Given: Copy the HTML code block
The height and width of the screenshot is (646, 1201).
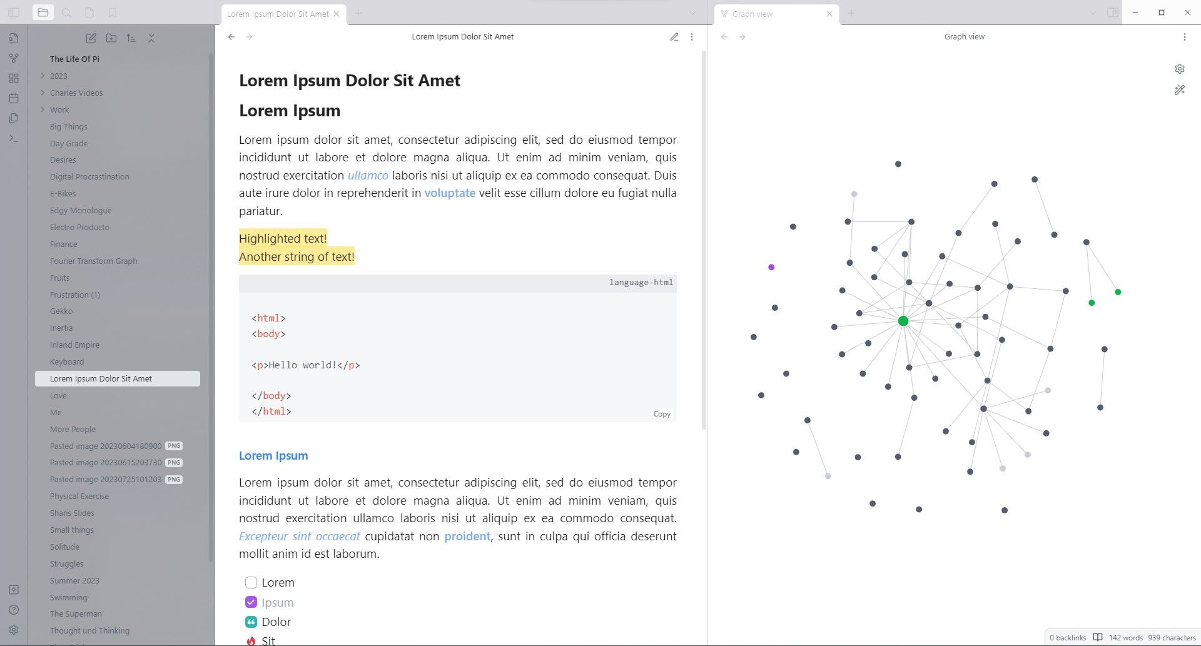Looking at the screenshot, I should click(x=661, y=414).
